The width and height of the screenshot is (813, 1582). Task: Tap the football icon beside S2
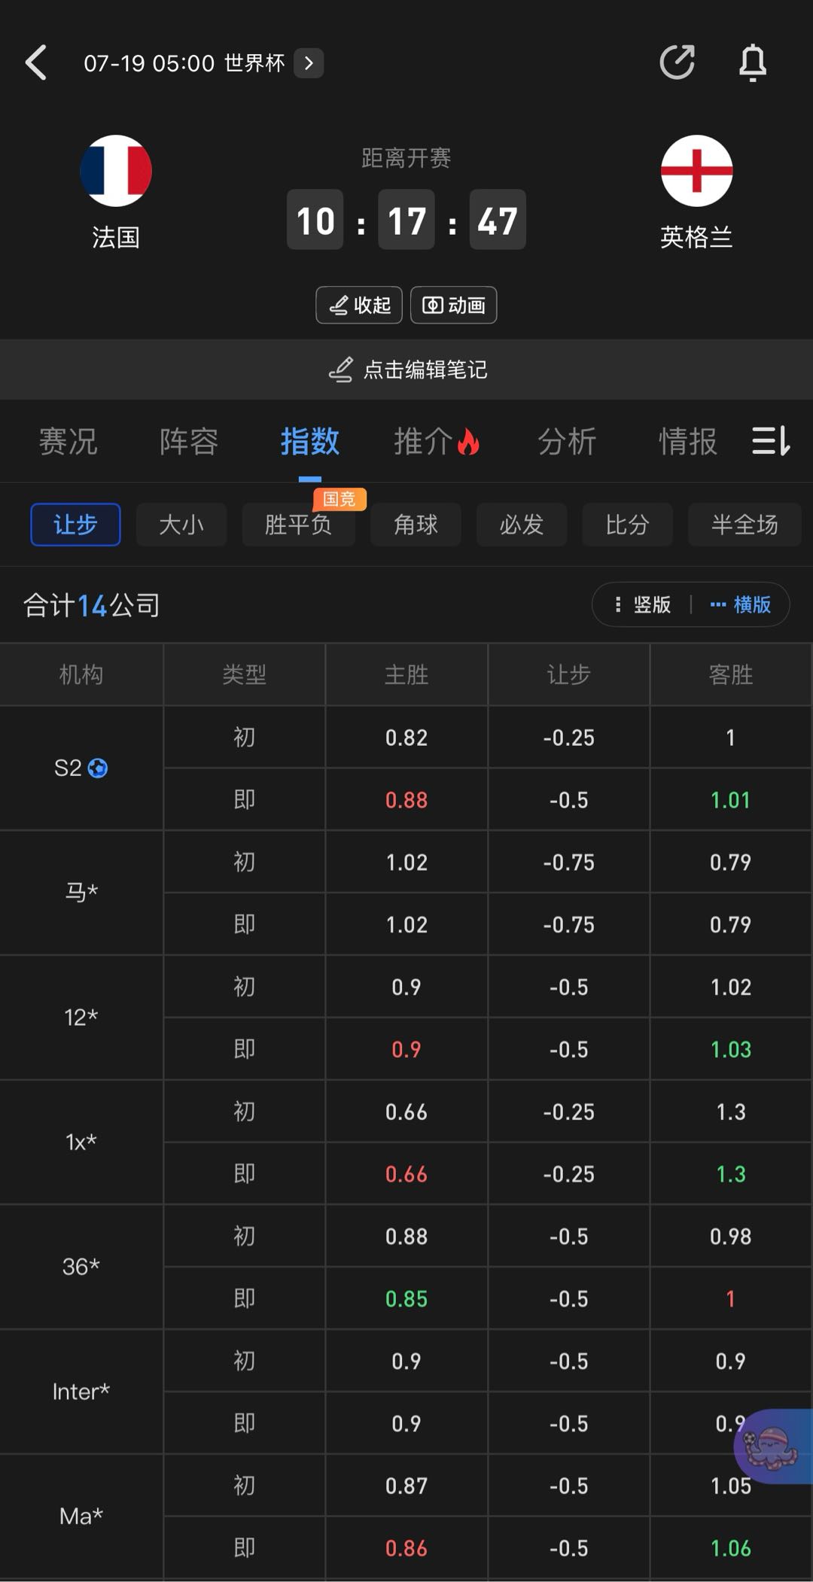[98, 768]
